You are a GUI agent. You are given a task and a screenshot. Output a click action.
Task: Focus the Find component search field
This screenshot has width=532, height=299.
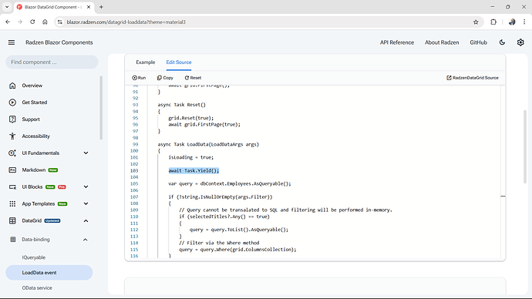coord(52,62)
